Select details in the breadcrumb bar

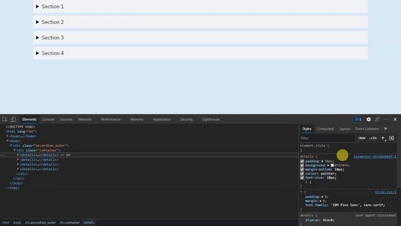pyautogui.click(x=89, y=223)
